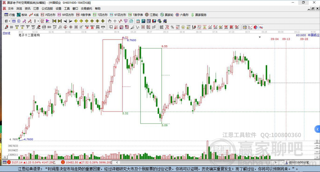This screenshot has width=320, height=172.
Task: Open the 工具 menu
Action: click(x=67, y=8)
